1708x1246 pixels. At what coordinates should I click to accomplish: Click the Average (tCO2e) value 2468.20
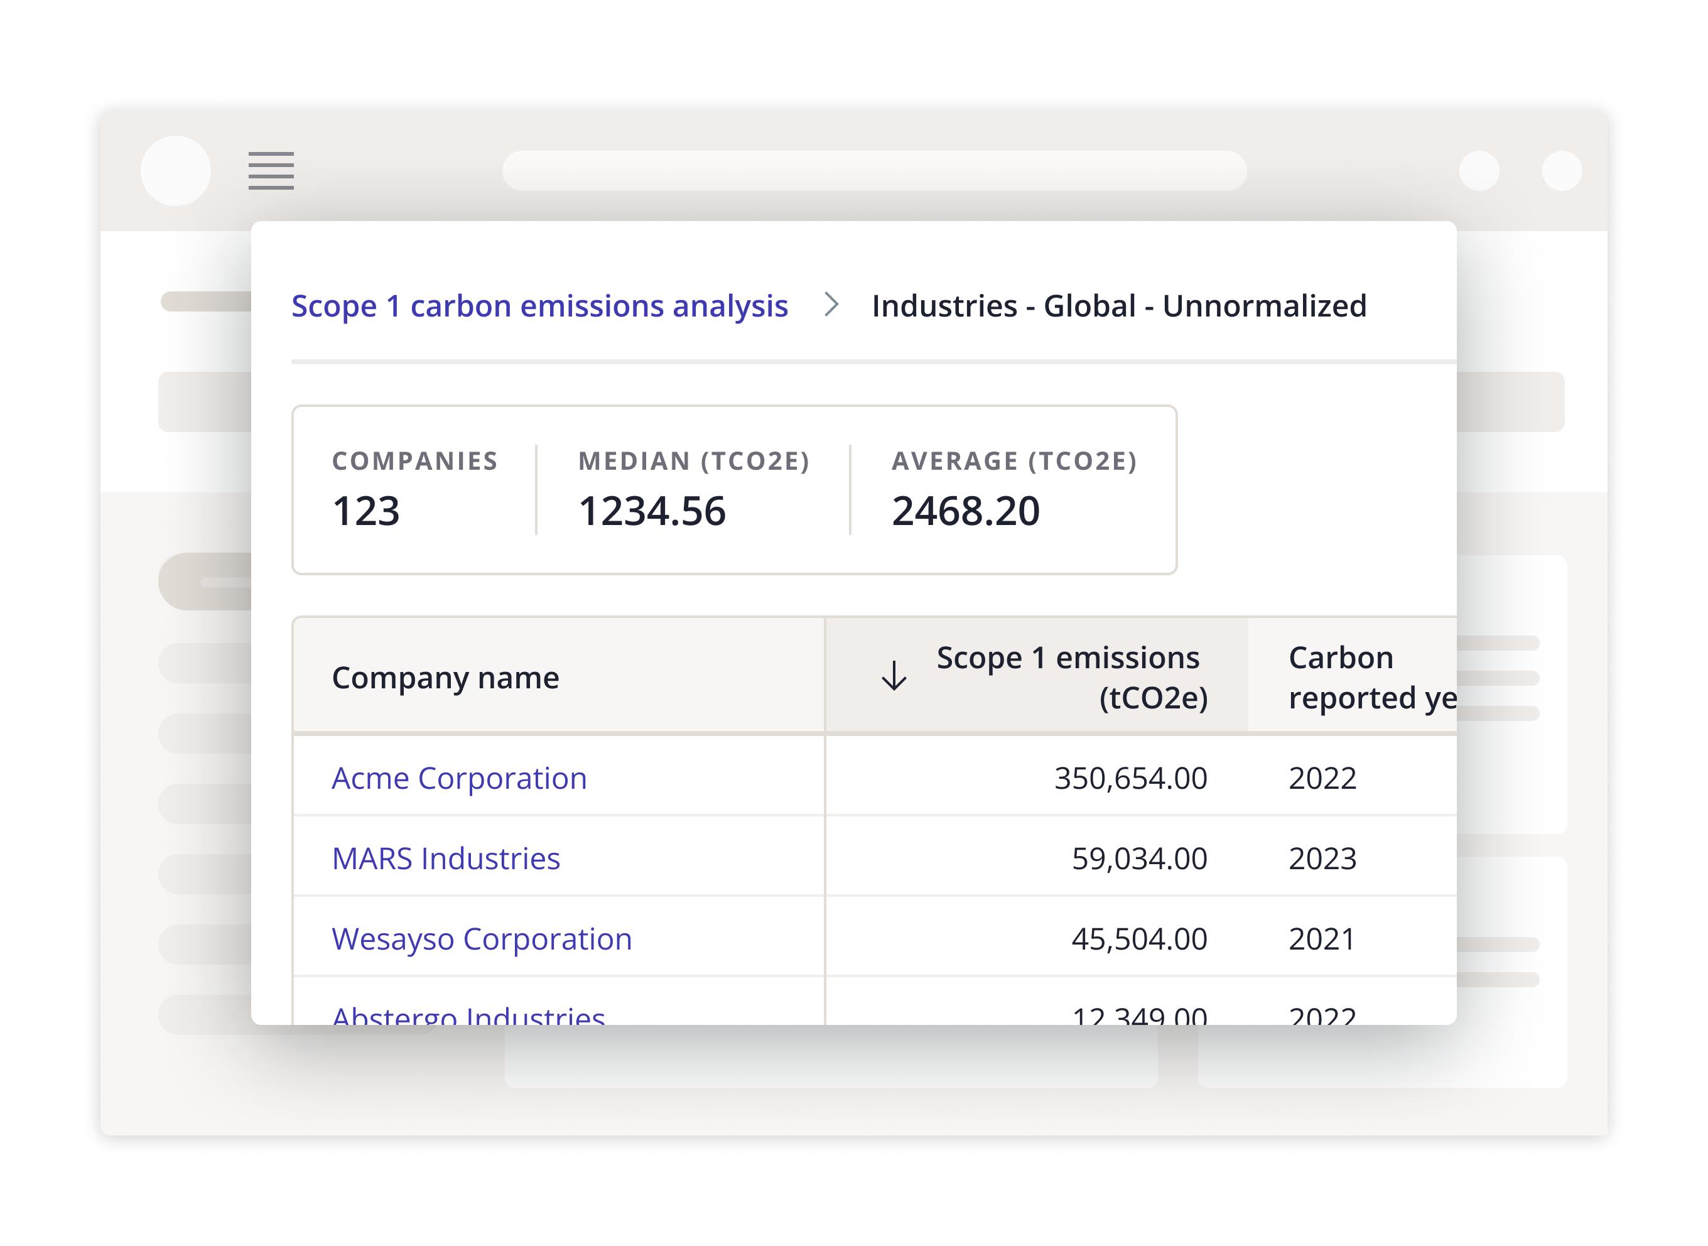point(965,511)
